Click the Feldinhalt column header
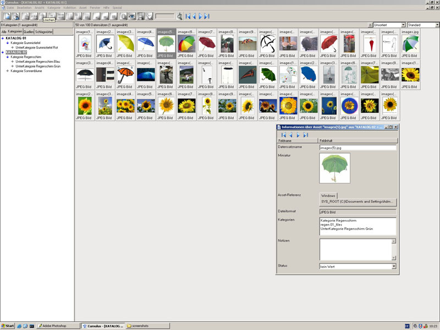This screenshot has height=330, width=440. [358, 141]
